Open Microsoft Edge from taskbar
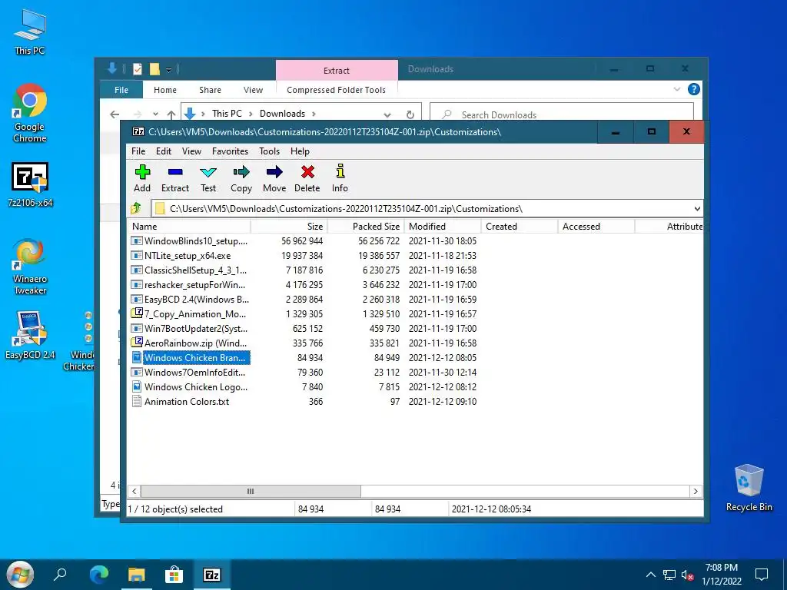 99,575
